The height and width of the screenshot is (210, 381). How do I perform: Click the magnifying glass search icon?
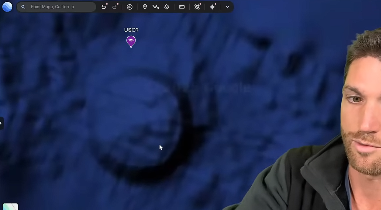[x=23, y=7]
